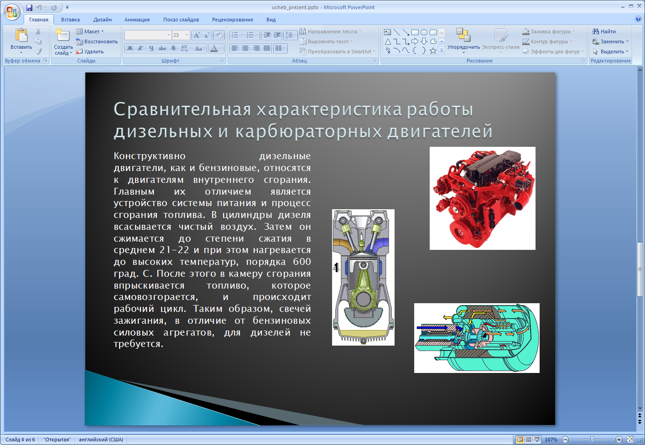Toggle strikethrough abc formatting

coord(162,48)
